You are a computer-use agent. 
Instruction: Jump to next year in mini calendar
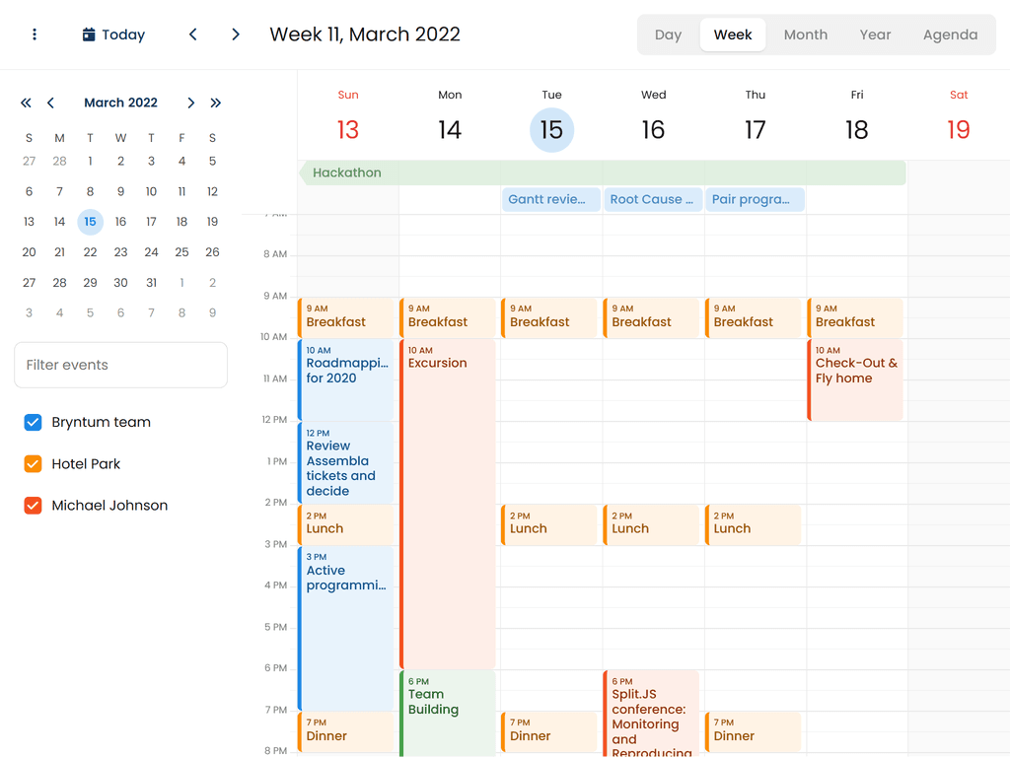click(216, 103)
